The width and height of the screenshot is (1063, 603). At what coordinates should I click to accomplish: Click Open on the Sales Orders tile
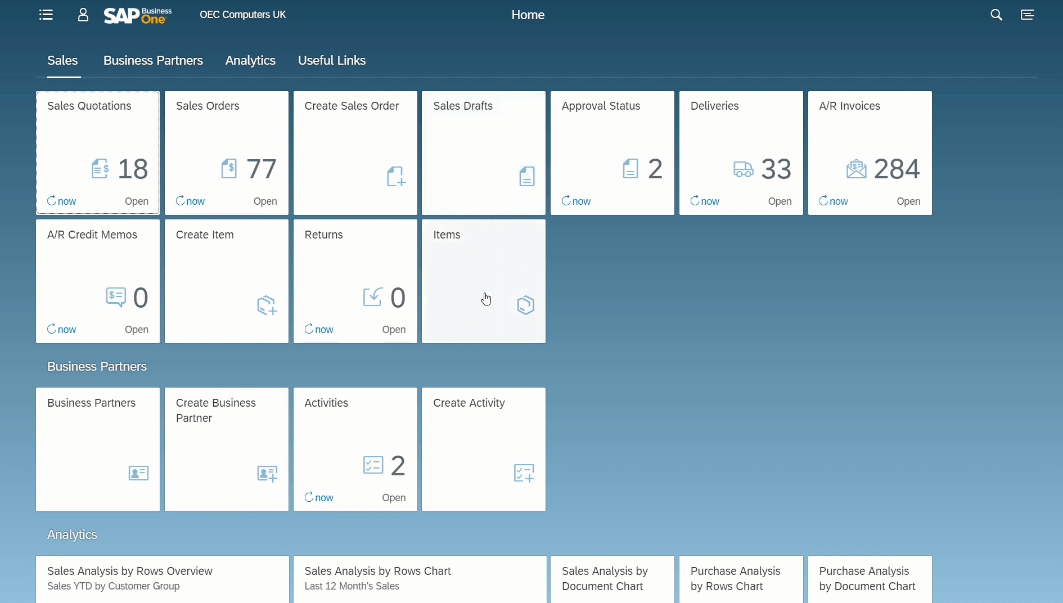click(264, 201)
